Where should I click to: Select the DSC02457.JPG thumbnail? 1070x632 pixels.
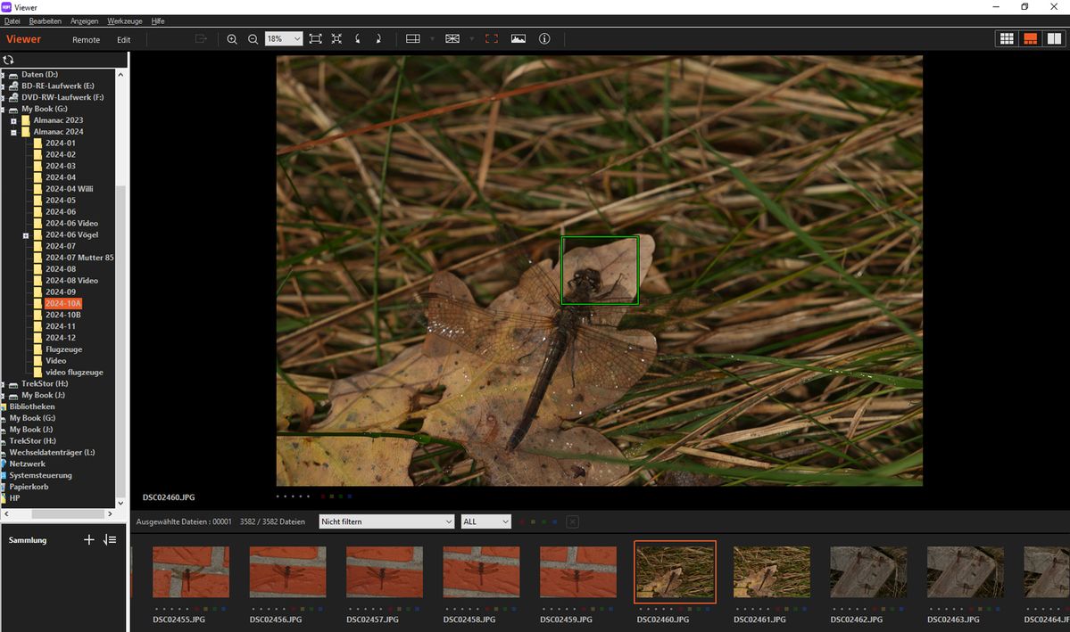[384, 572]
